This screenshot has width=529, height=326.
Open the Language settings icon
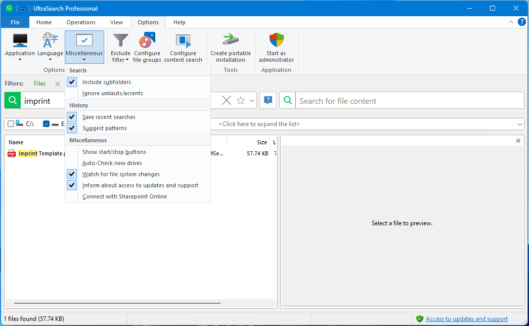pos(50,41)
